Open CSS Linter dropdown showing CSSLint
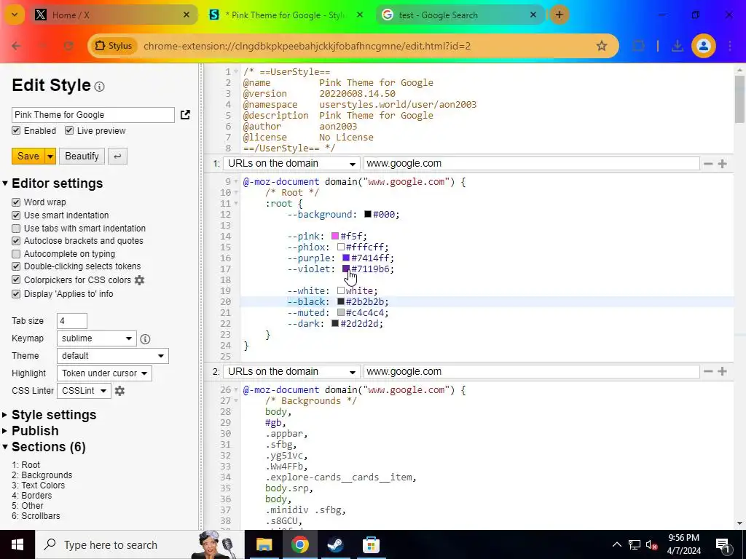The width and height of the screenshot is (746, 559). (84, 391)
